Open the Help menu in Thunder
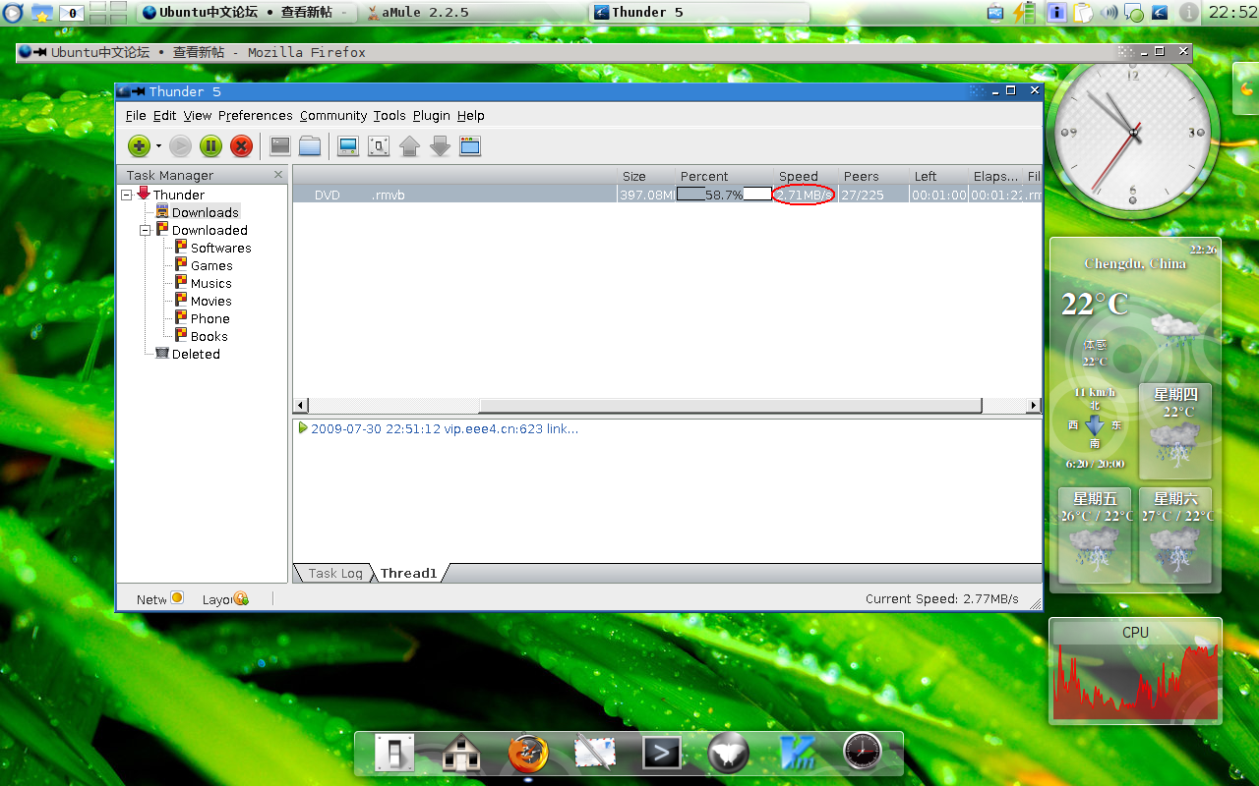Viewport: 1259px width, 786px height. tap(470, 115)
